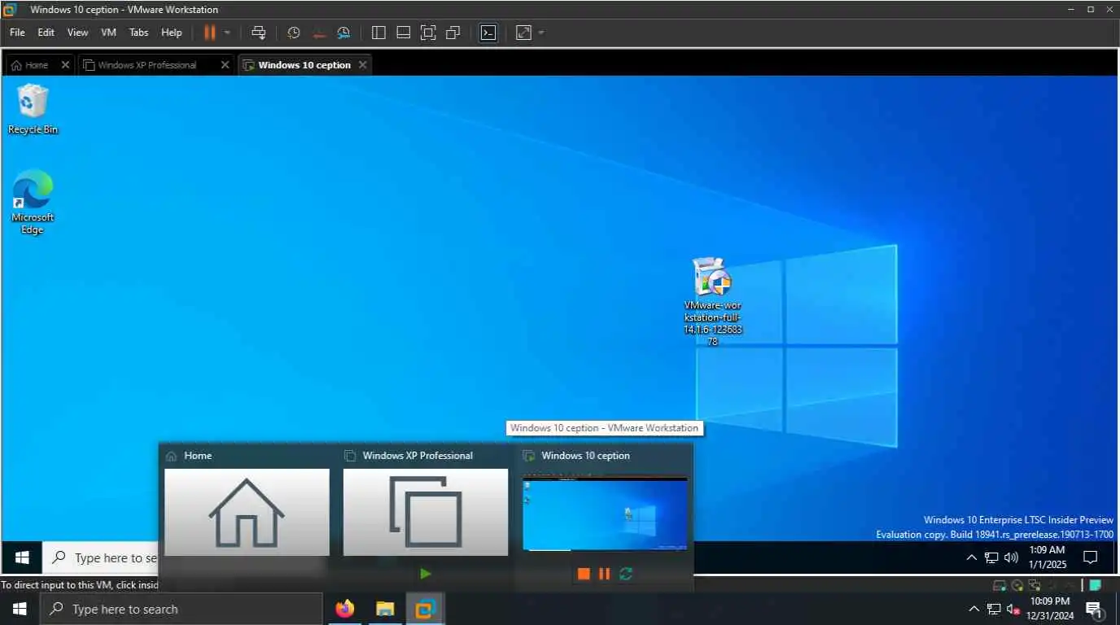Open the Recycle Bin in the guest desktop
1120x625 pixels.
point(33,109)
